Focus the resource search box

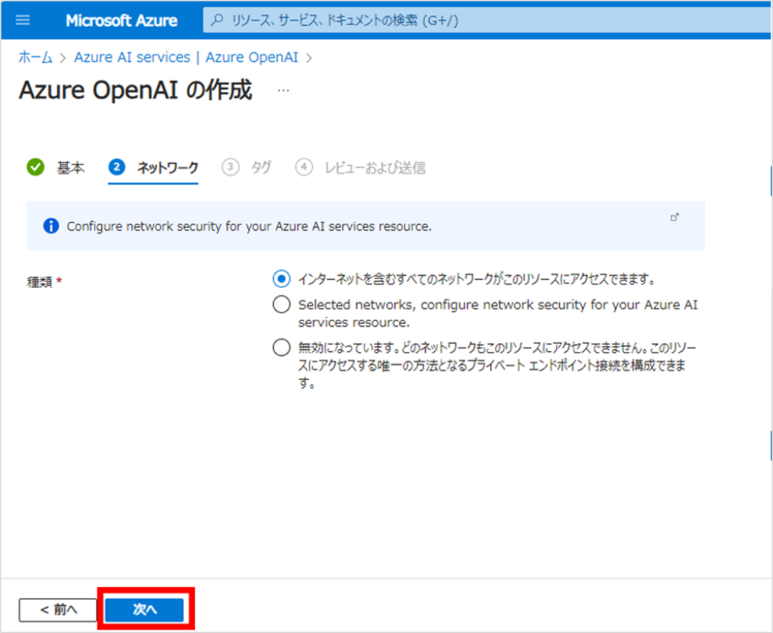click(488, 21)
